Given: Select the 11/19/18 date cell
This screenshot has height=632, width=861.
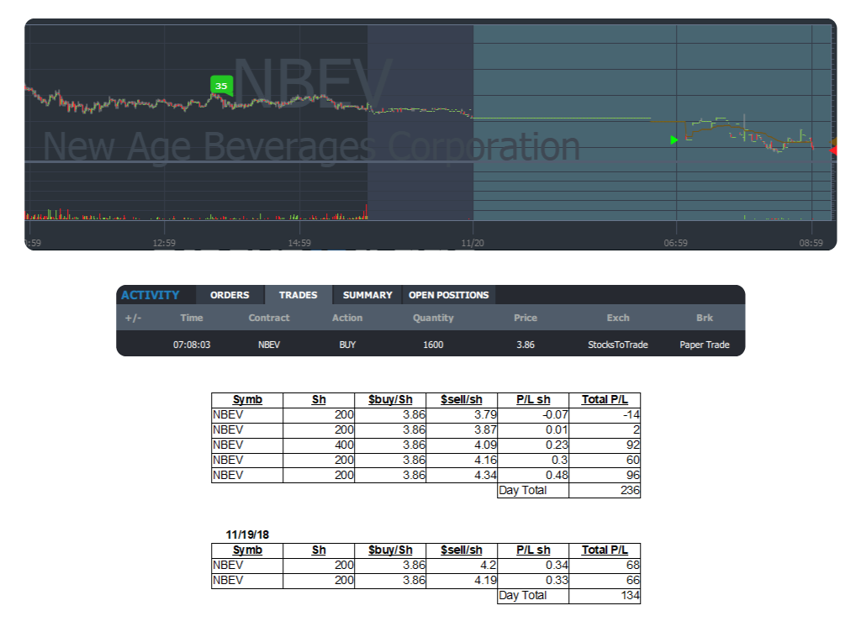Looking at the screenshot, I should 247,535.
